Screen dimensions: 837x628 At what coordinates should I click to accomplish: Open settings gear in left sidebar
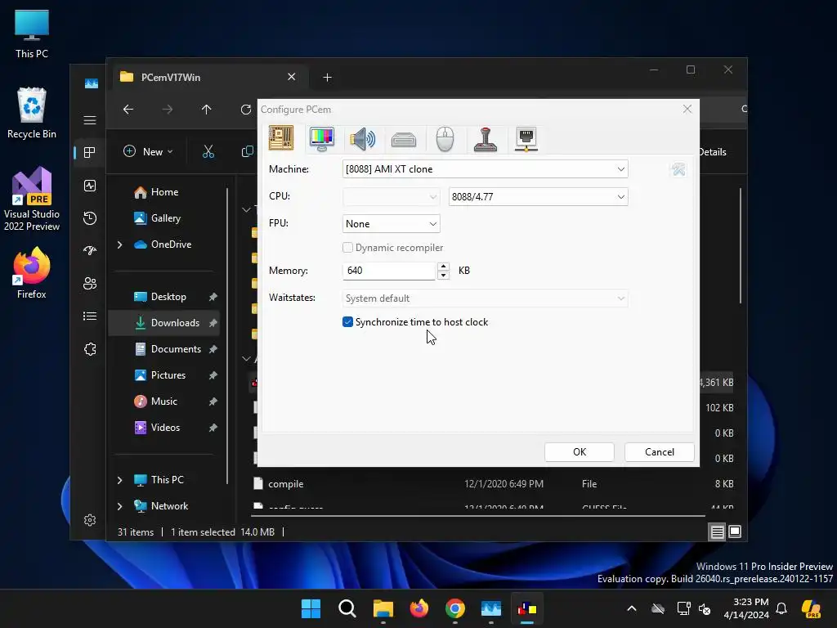pyautogui.click(x=90, y=520)
